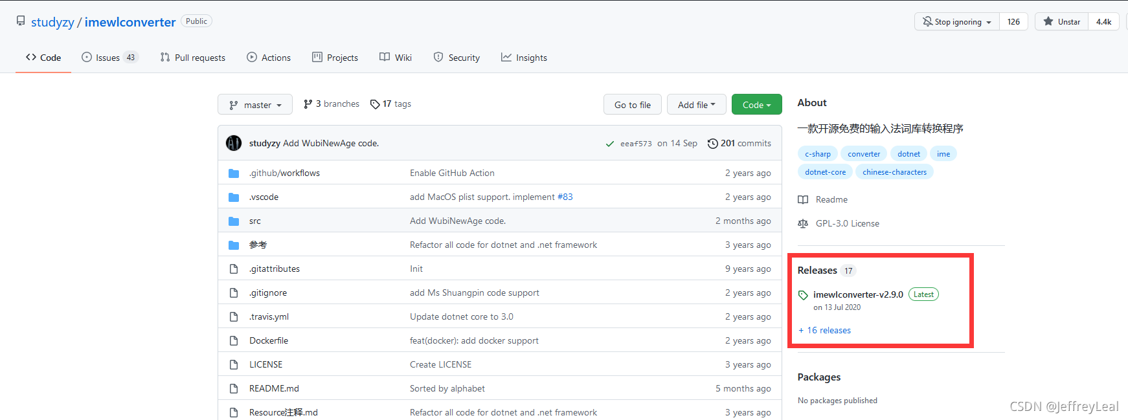Click the Go to file button
The width and height of the screenshot is (1128, 420).
633,105
